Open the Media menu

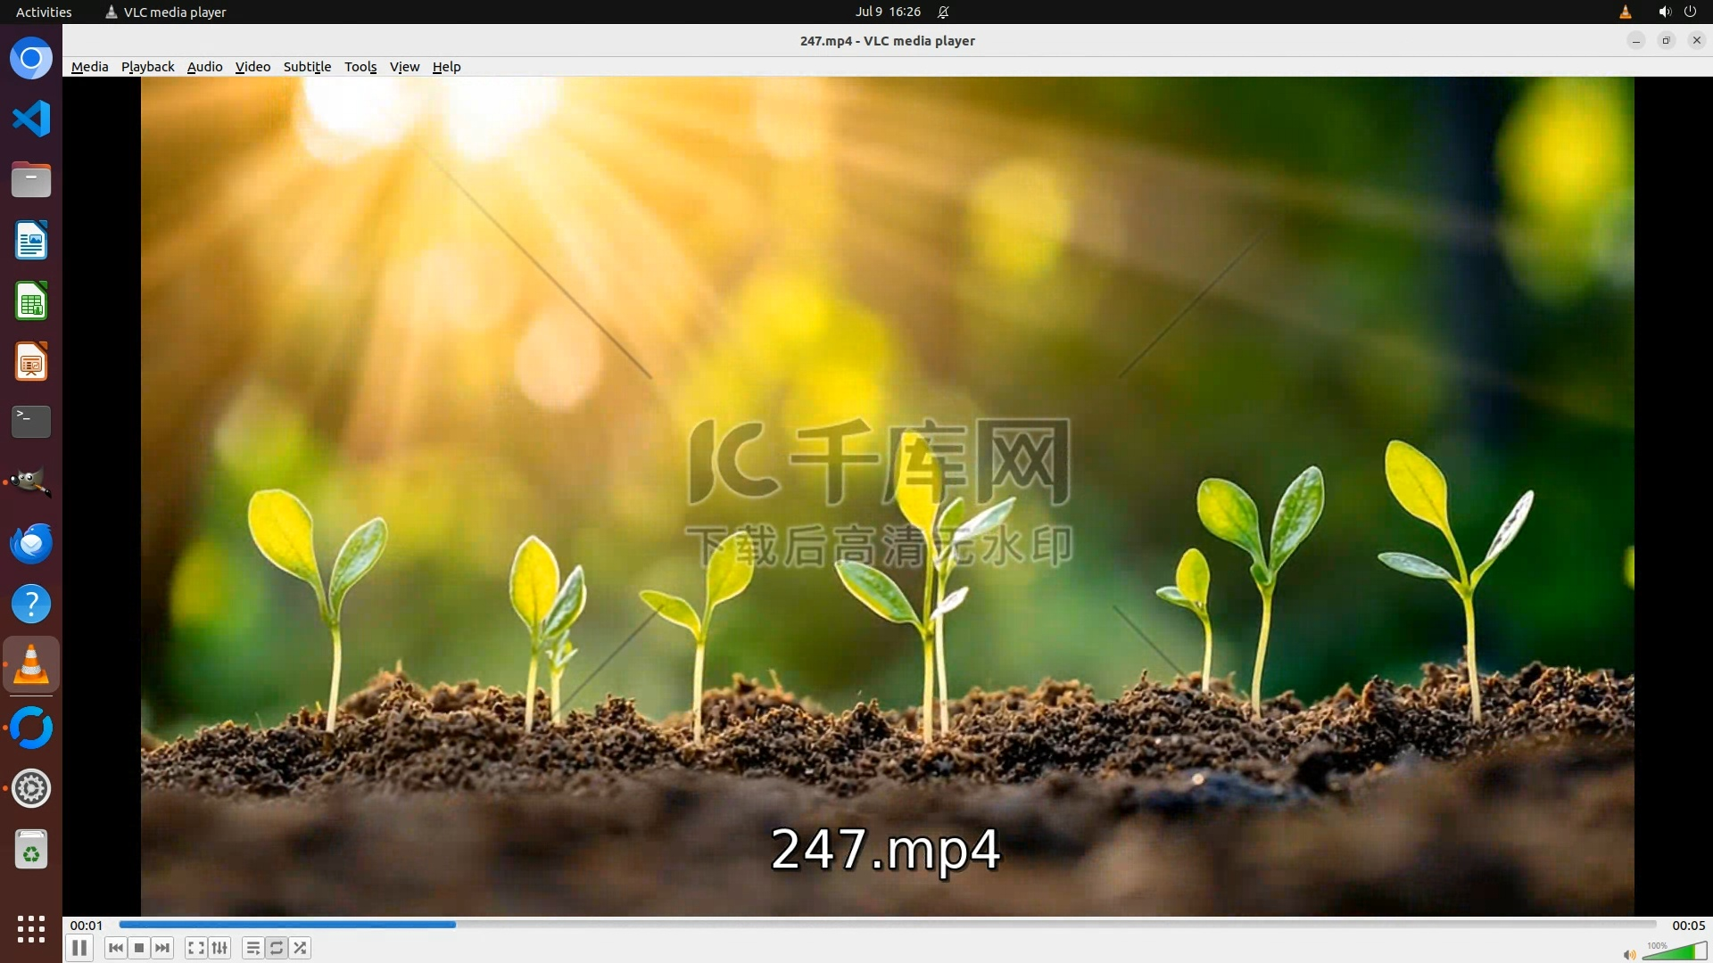point(89,67)
